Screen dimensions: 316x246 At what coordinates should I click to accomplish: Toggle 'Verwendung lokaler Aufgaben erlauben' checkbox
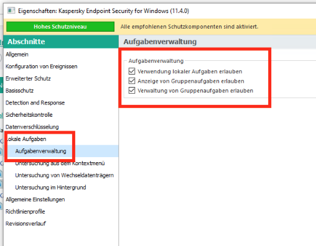tap(132, 71)
